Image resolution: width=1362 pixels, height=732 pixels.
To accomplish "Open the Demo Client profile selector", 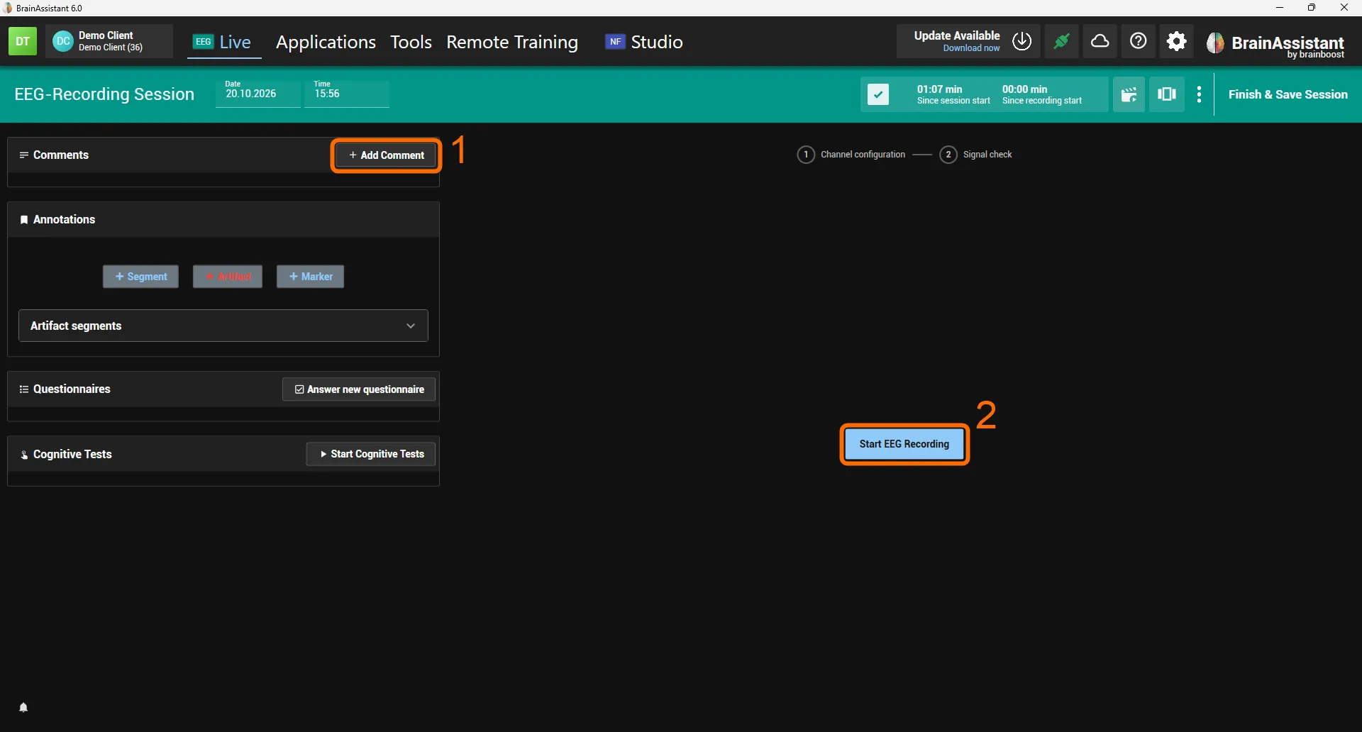I will click(x=109, y=41).
